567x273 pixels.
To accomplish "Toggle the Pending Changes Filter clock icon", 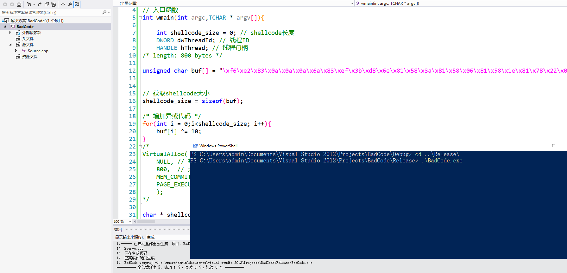I will pos(29,4).
